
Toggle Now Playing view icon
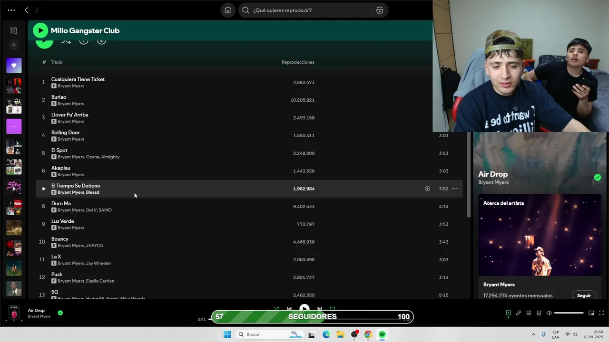[508, 313]
